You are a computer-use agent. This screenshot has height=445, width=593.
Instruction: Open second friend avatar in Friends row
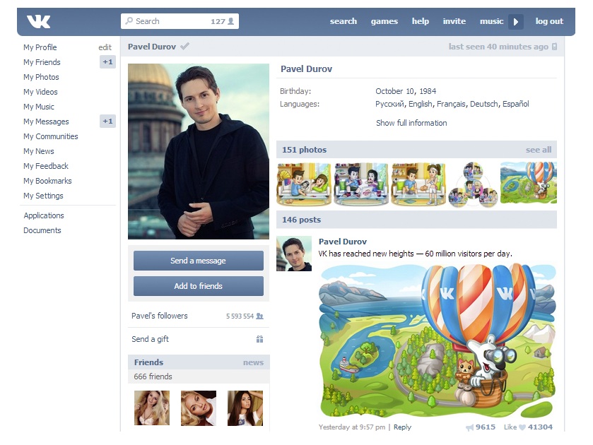coord(199,408)
